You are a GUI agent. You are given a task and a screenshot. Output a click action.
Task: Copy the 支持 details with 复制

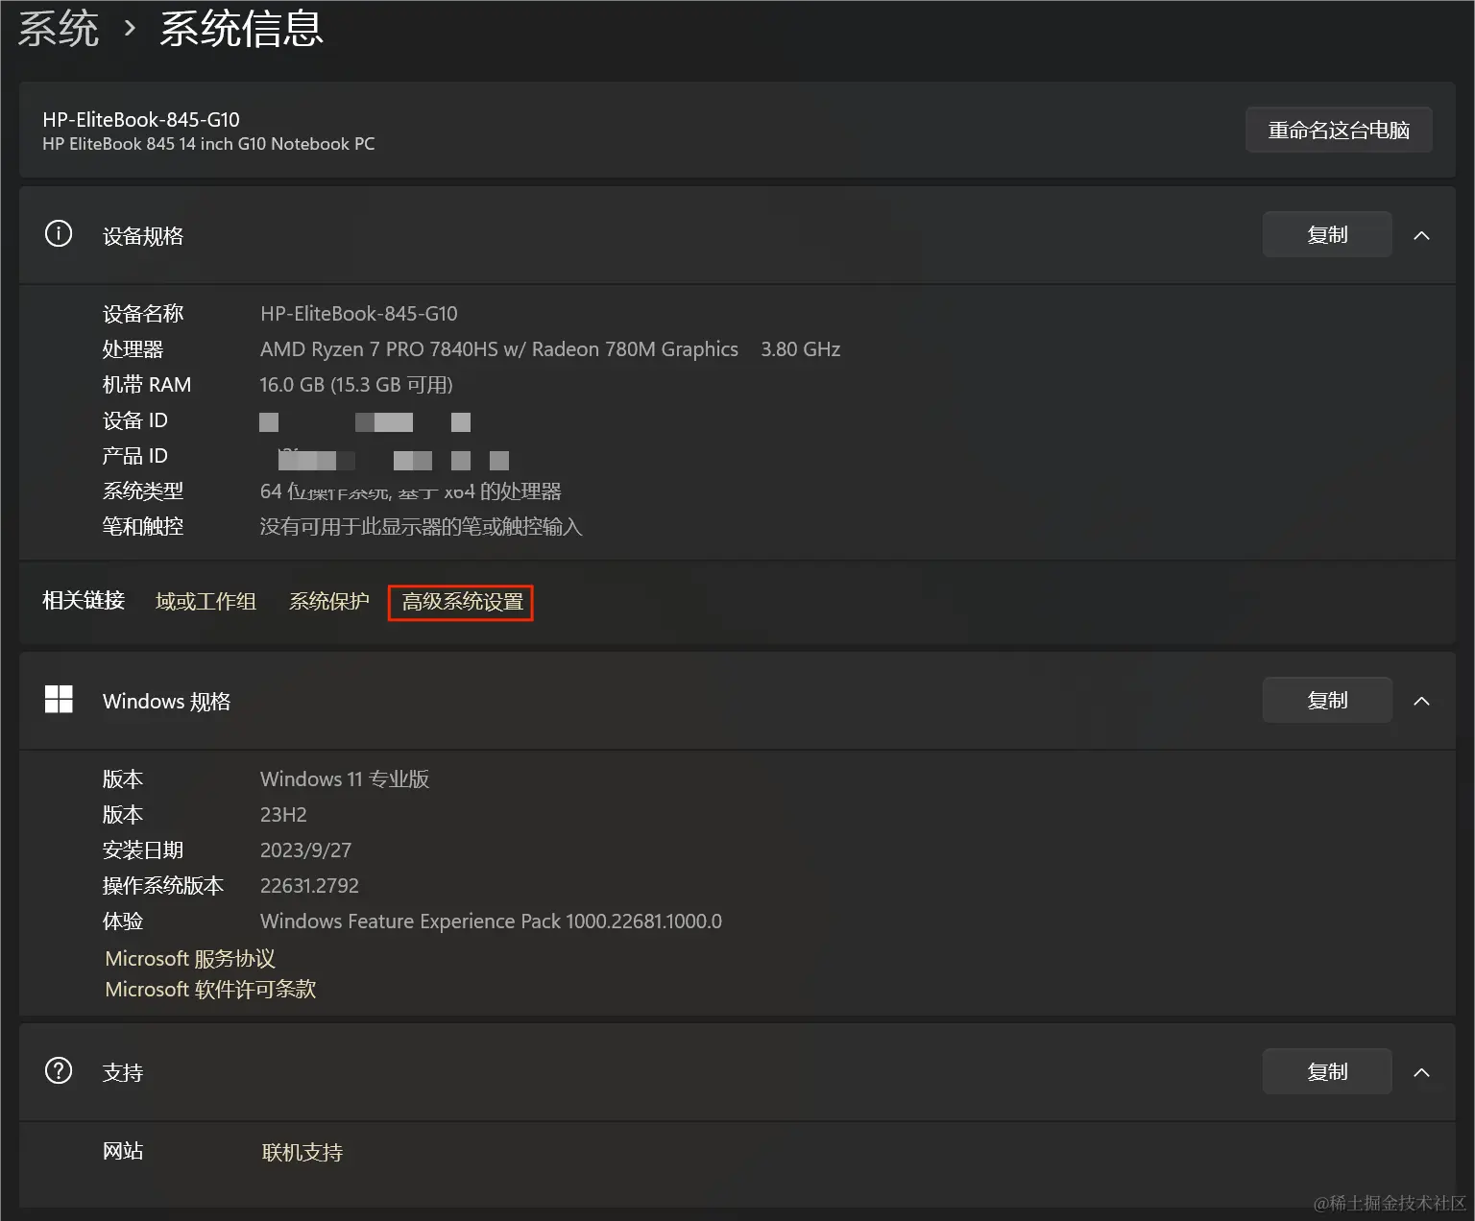coord(1327,1071)
